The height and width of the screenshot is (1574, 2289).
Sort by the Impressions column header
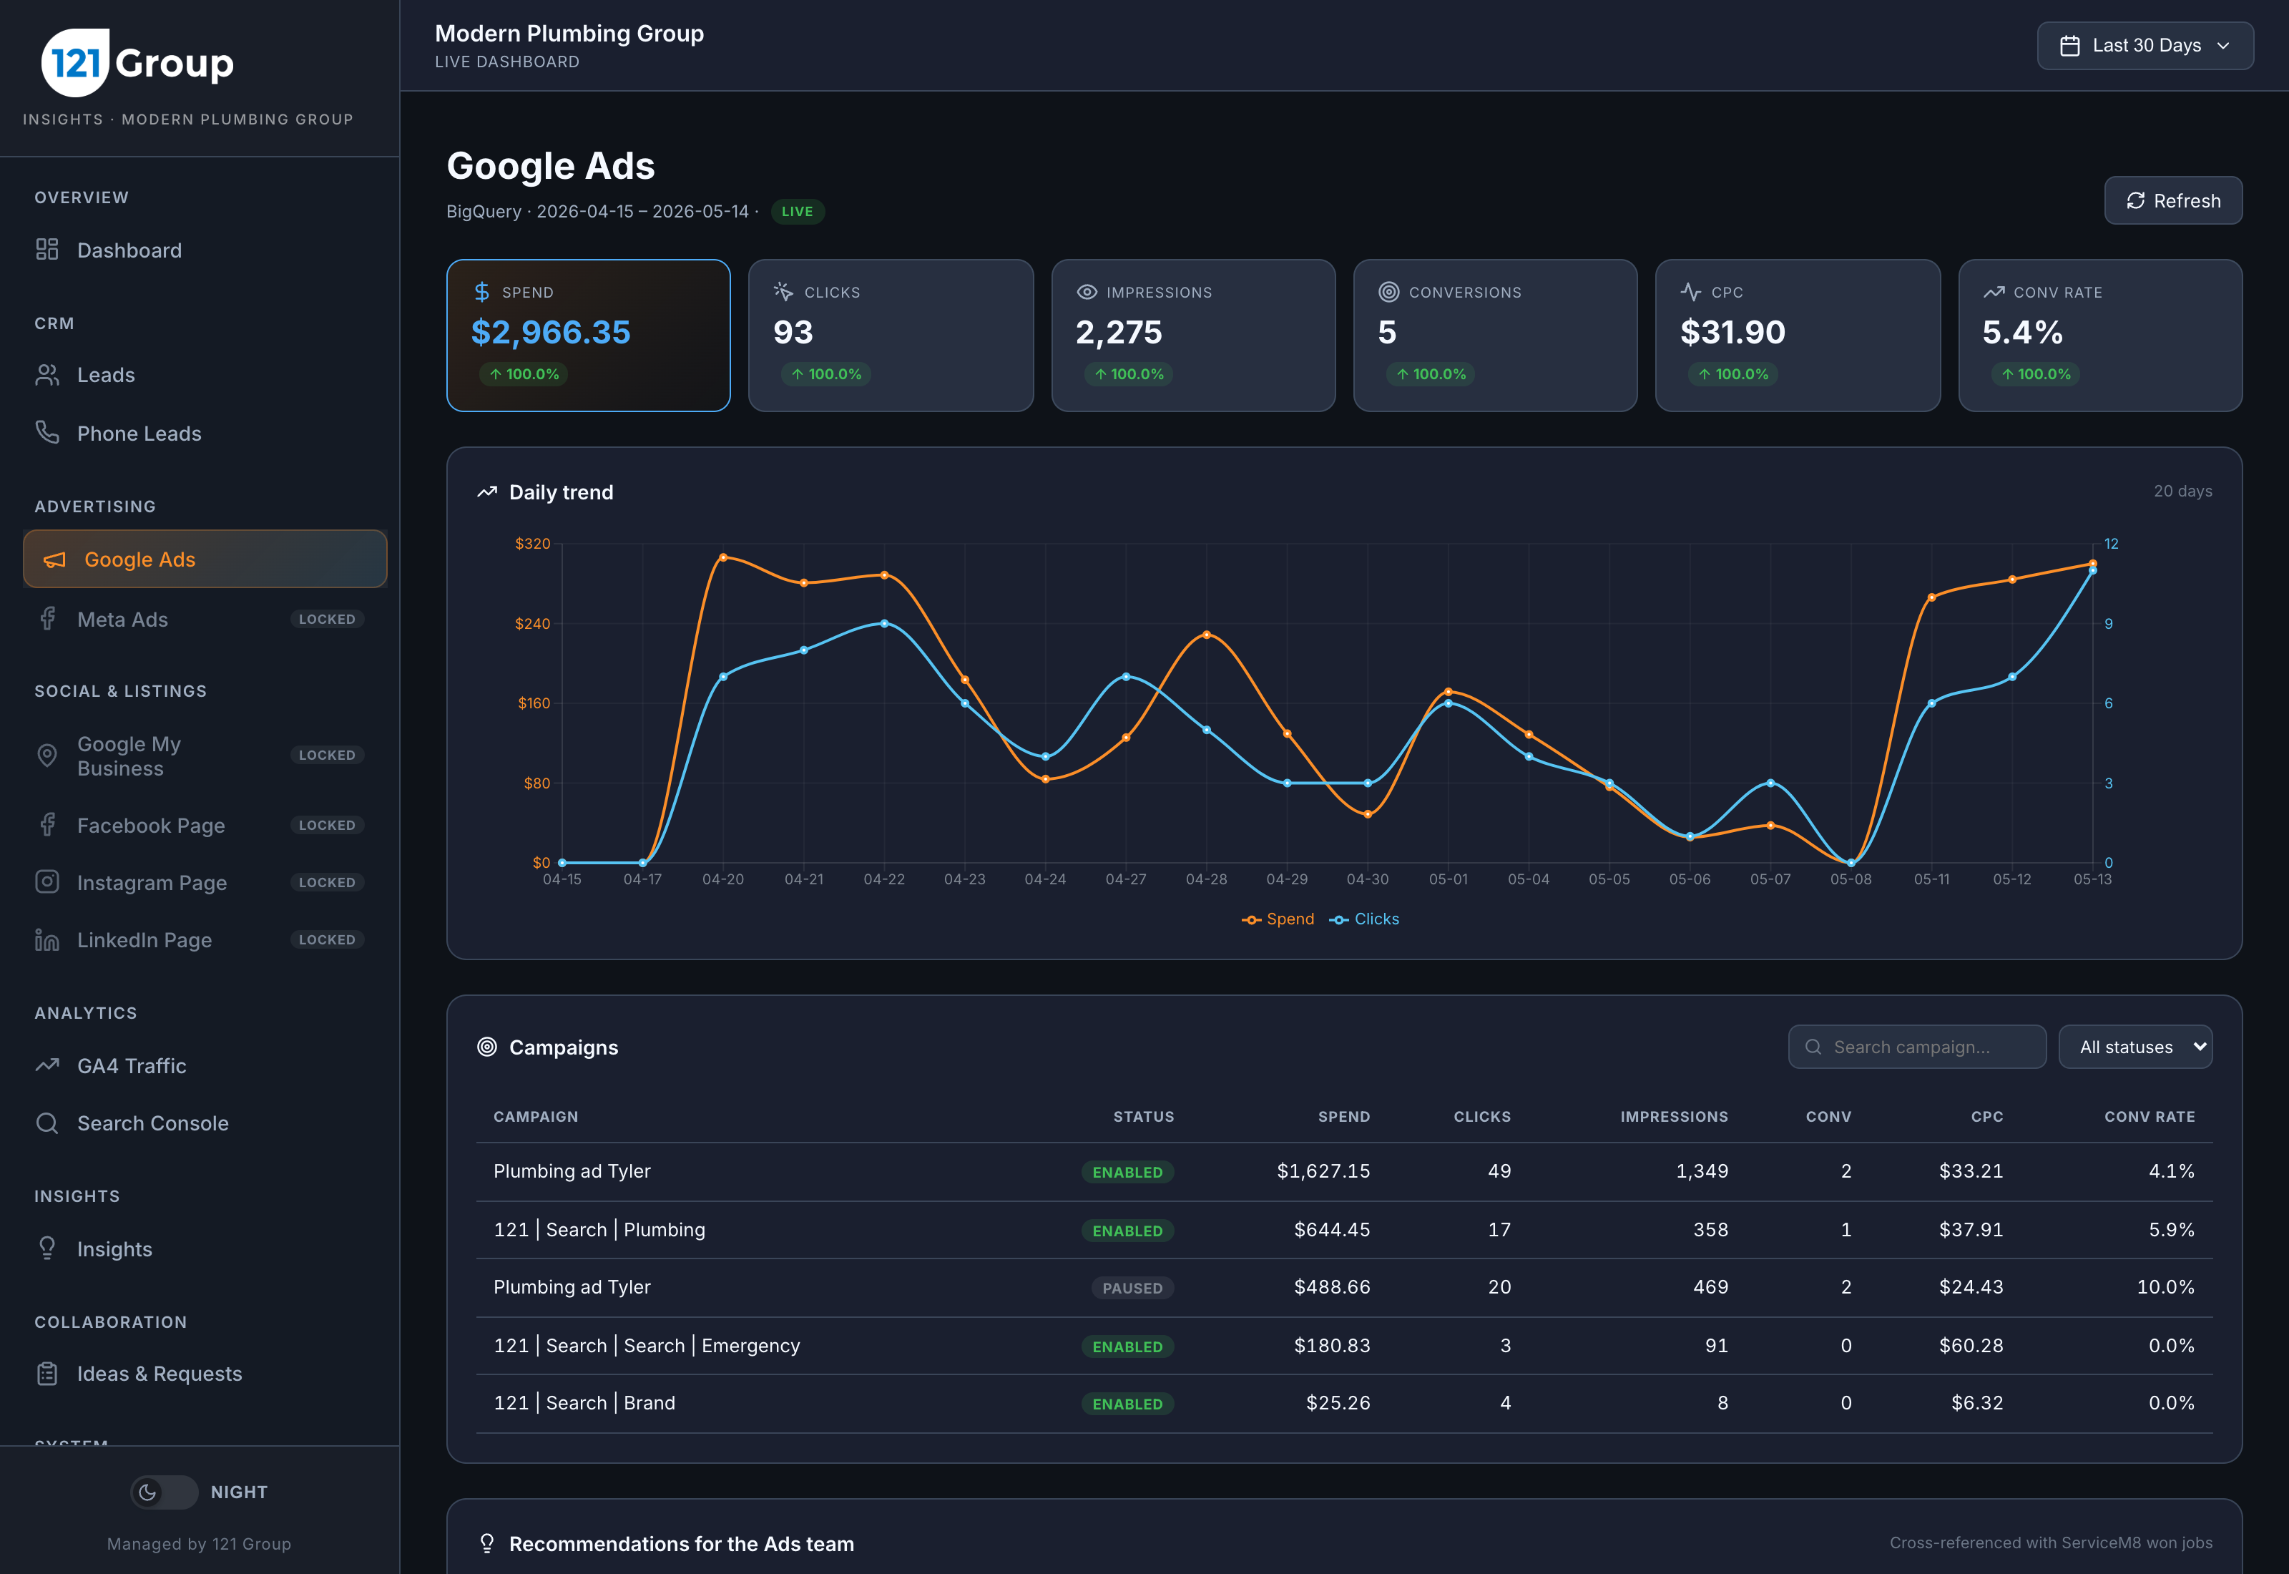1674,1116
